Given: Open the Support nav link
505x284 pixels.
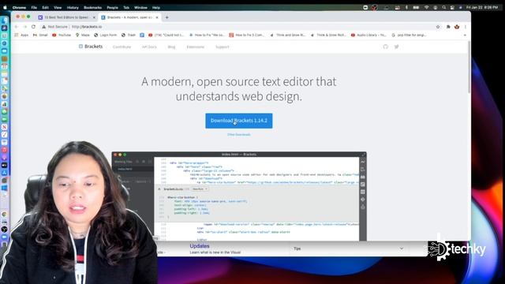Looking at the screenshot, I should pos(223,47).
